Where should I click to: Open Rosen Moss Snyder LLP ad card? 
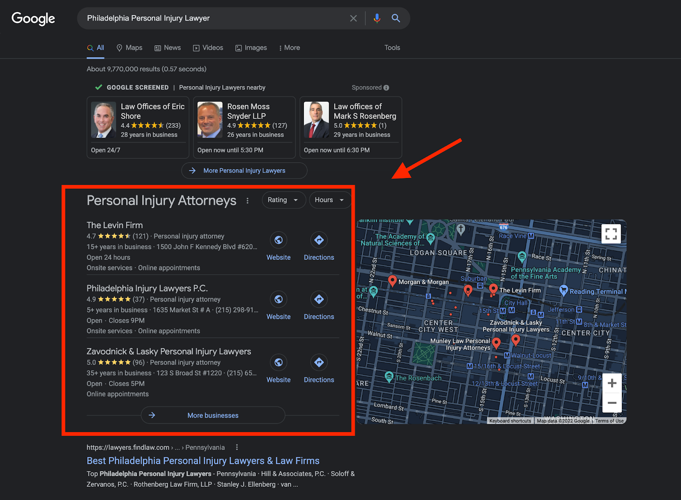pyautogui.click(x=244, y=127)
